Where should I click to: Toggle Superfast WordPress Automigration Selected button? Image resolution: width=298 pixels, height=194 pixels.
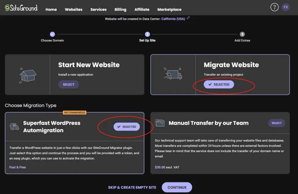127,127
